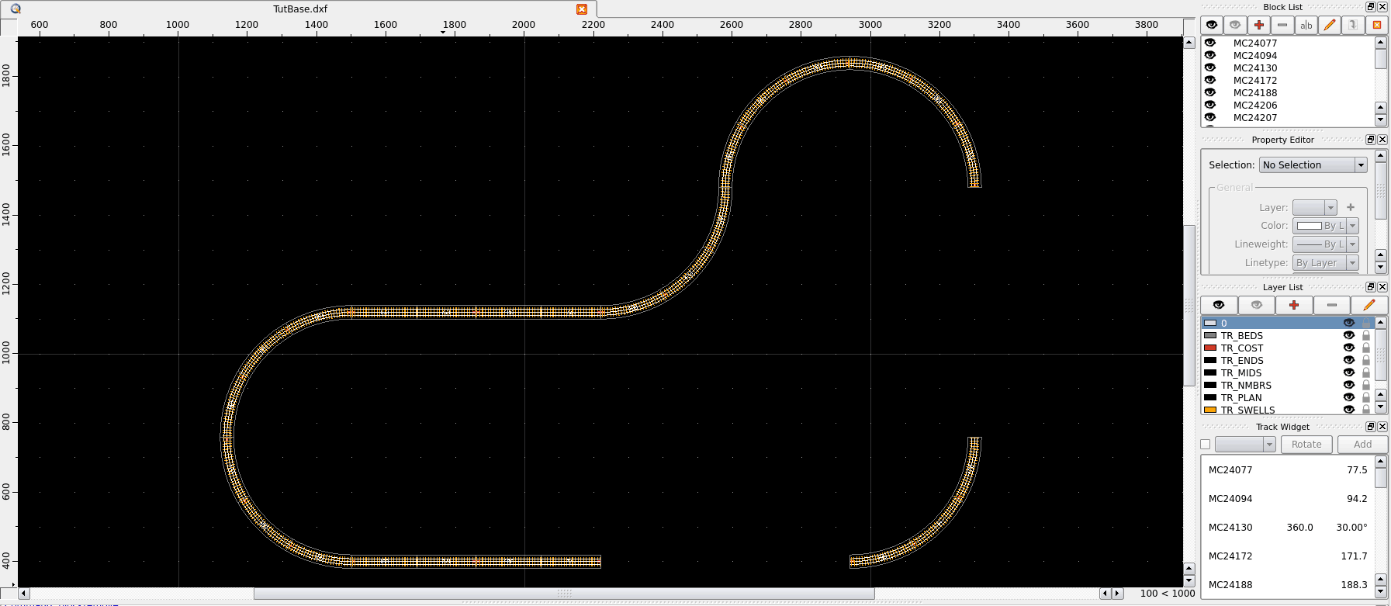Screen dimensions: 1391x606
Task: Hide the TR_COST layer
Action: pos(1348,348)
